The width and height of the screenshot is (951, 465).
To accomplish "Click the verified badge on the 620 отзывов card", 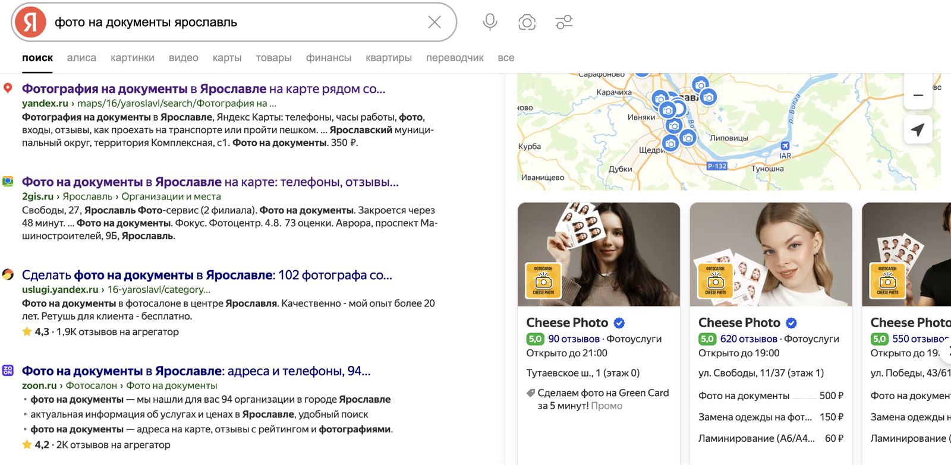I will (x=791, y=323).
